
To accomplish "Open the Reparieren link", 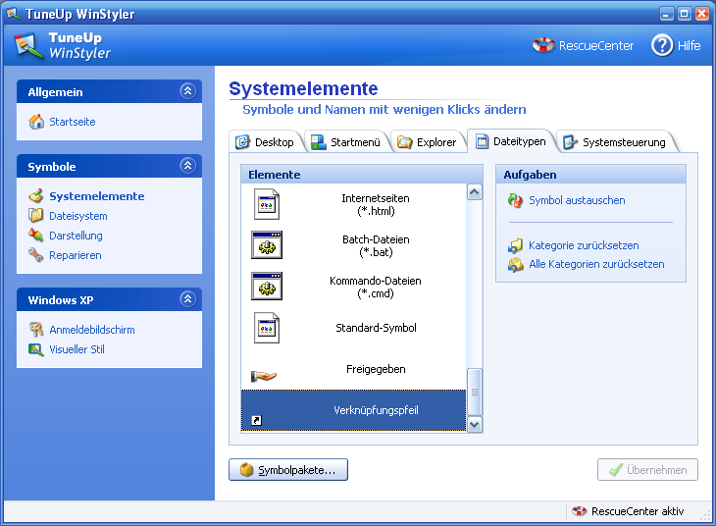I will [x=76, y=255].
